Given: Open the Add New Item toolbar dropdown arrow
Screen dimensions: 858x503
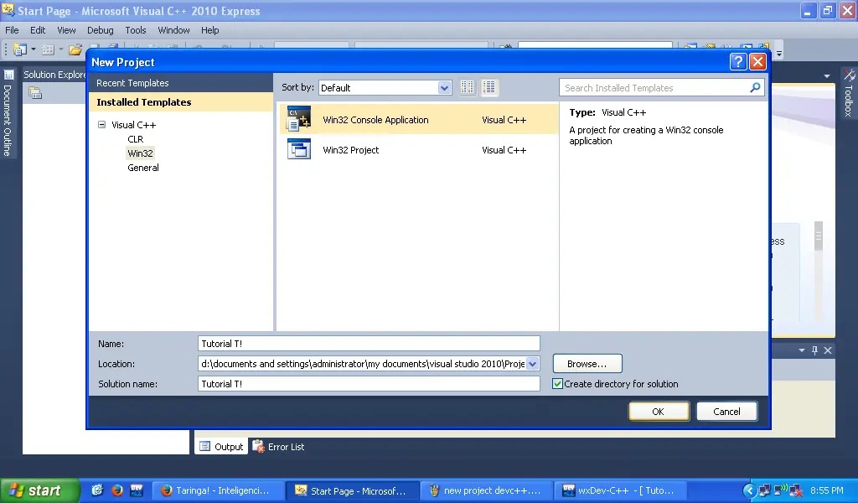Looking at the screenshot, I should [x=60, y=49].
